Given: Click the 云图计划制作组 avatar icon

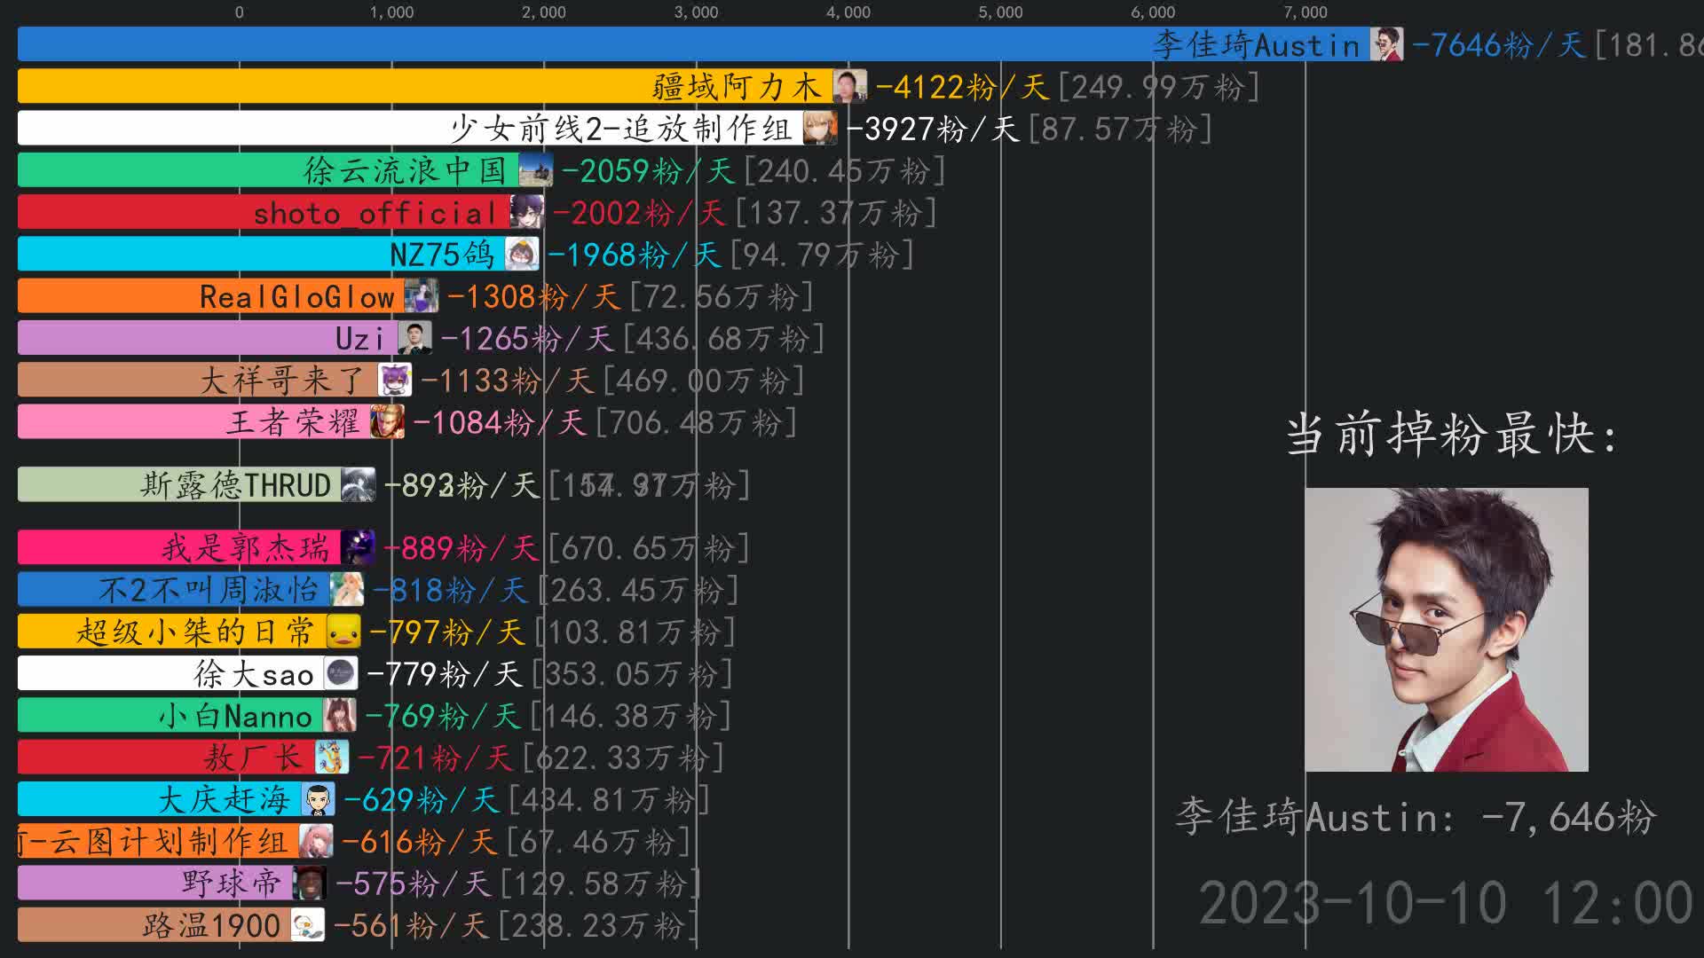Looking at the screenshot, I should tap(317, 841).
